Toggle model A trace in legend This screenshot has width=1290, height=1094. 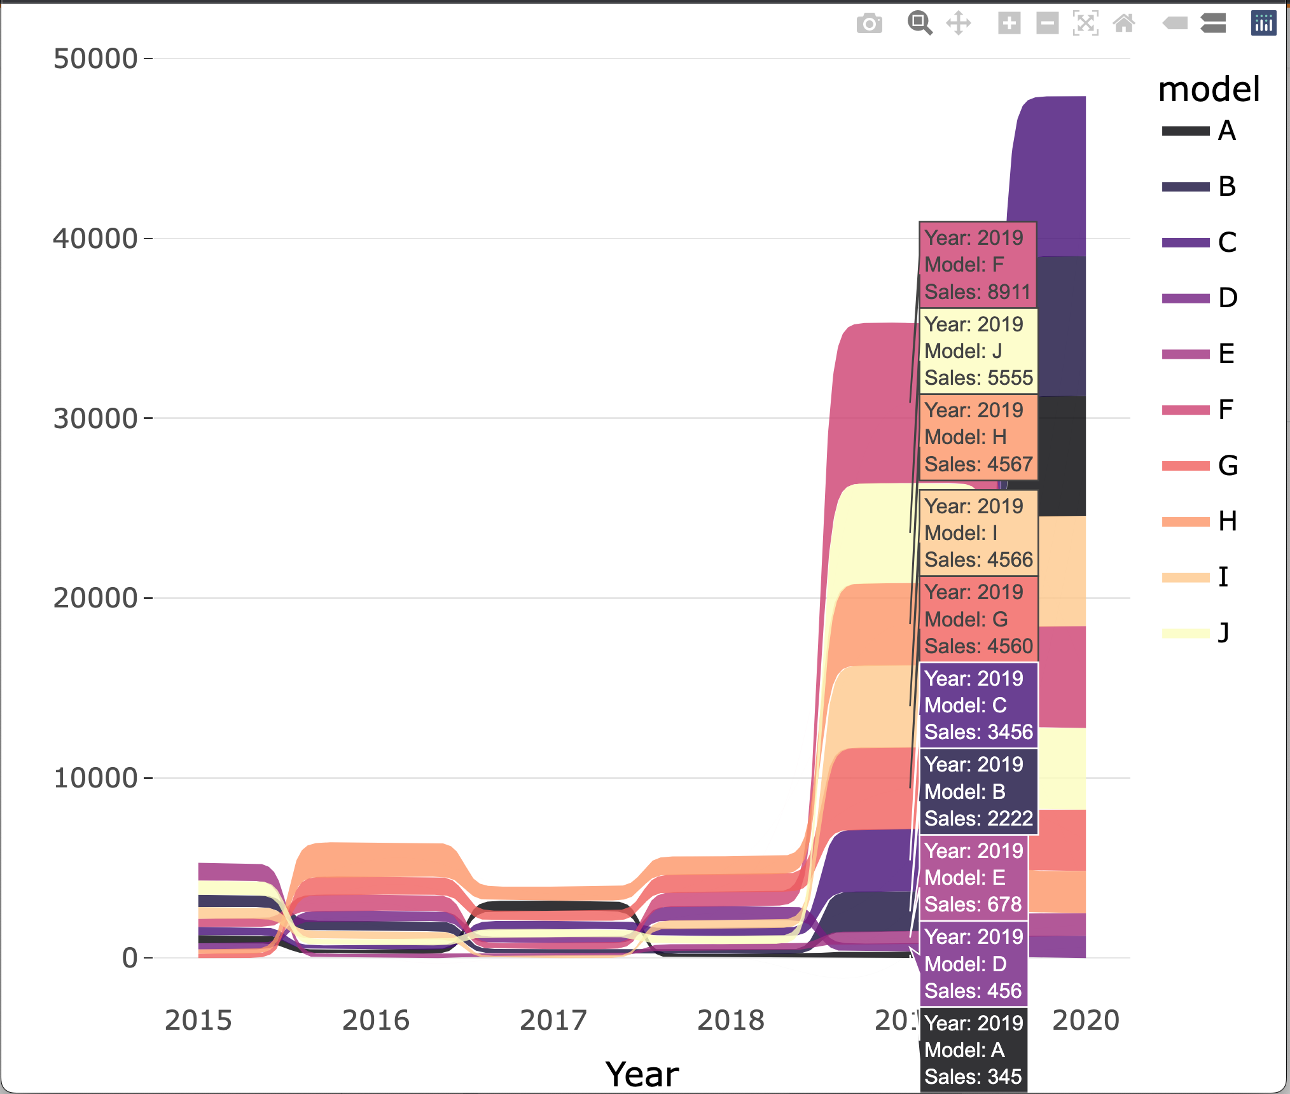(x=1199, y=131)
